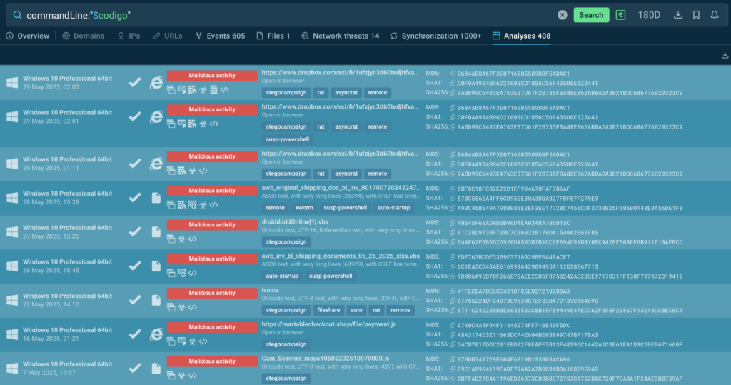The height and width of the screenshot is (385, 731).
Task: Open the Events 605 tab
Action: (x=220, y=36)
